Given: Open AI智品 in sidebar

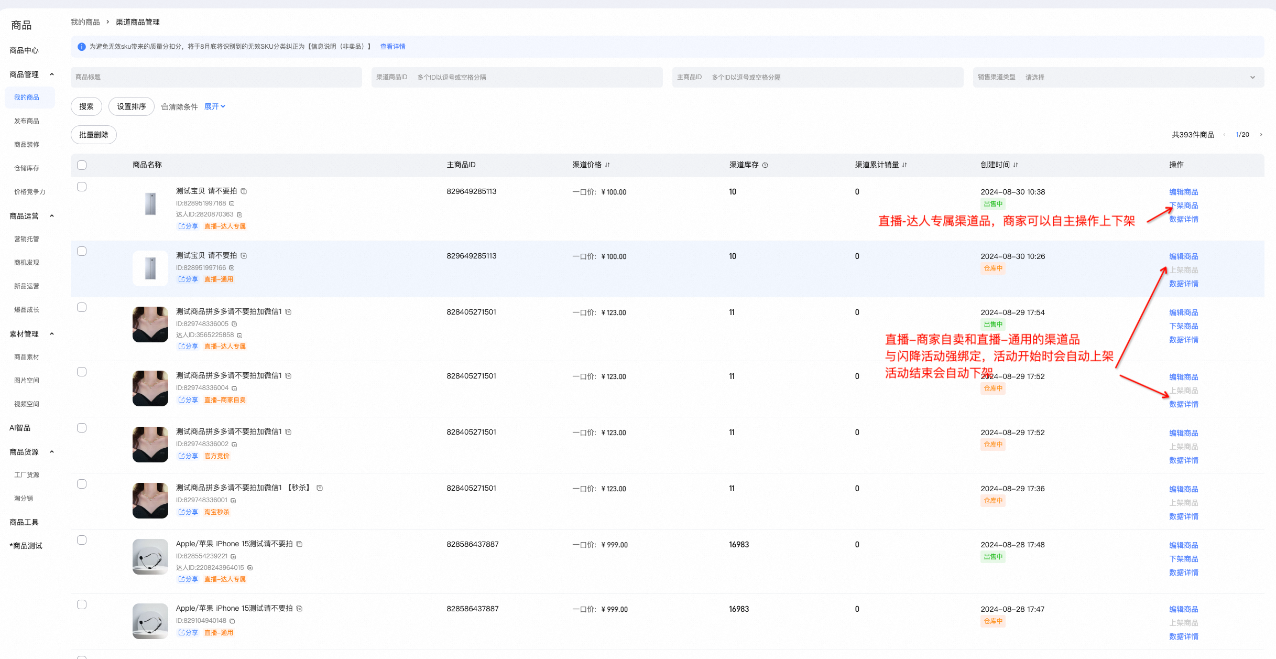Looking at the screenshot, I should (x=20, y=428).
